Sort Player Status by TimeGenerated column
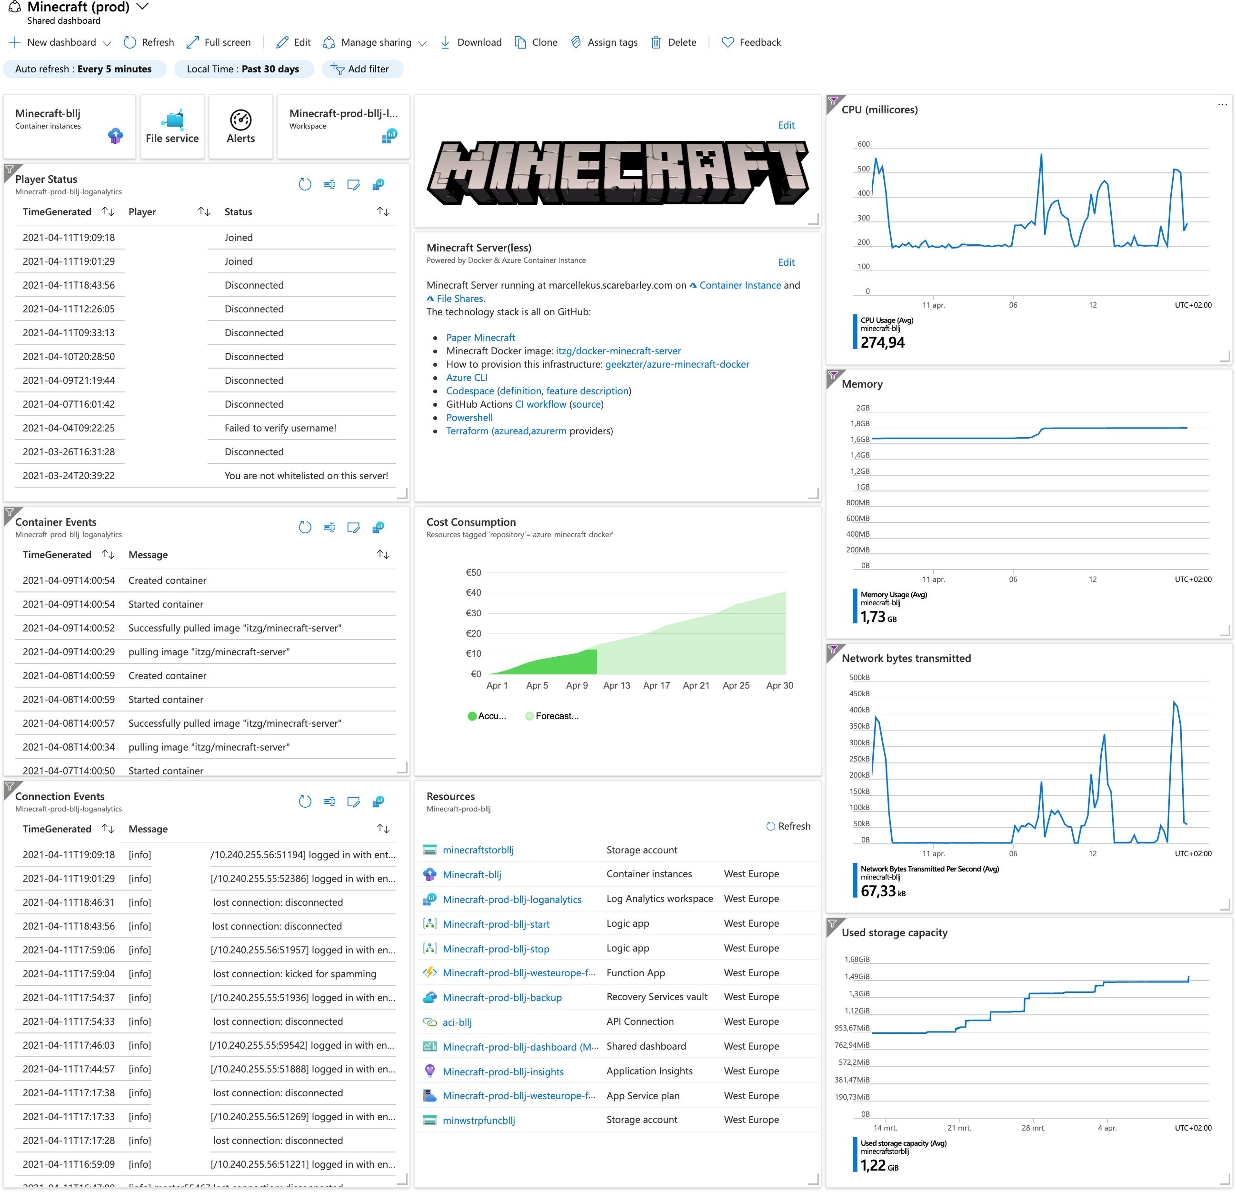 pos(108,212)
